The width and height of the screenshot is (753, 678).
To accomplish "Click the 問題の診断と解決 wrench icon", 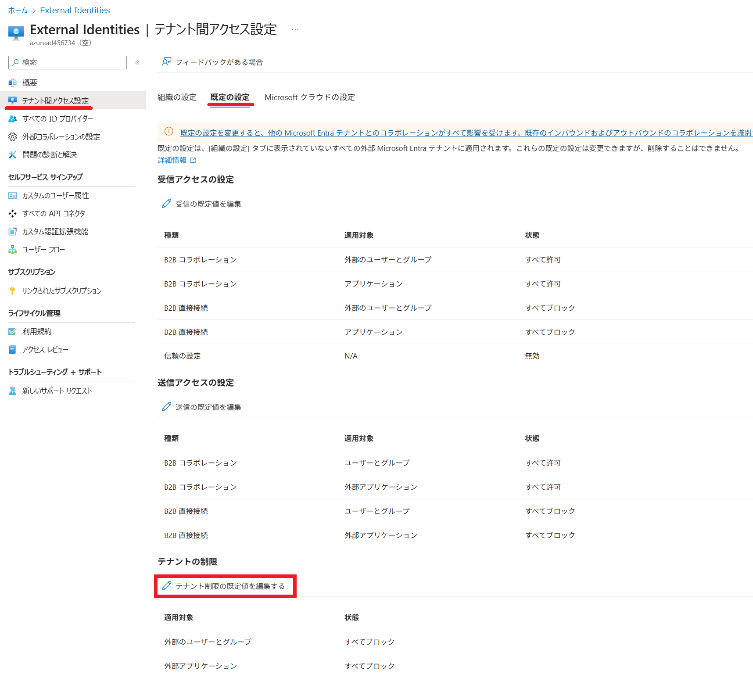I will point(13,154).
